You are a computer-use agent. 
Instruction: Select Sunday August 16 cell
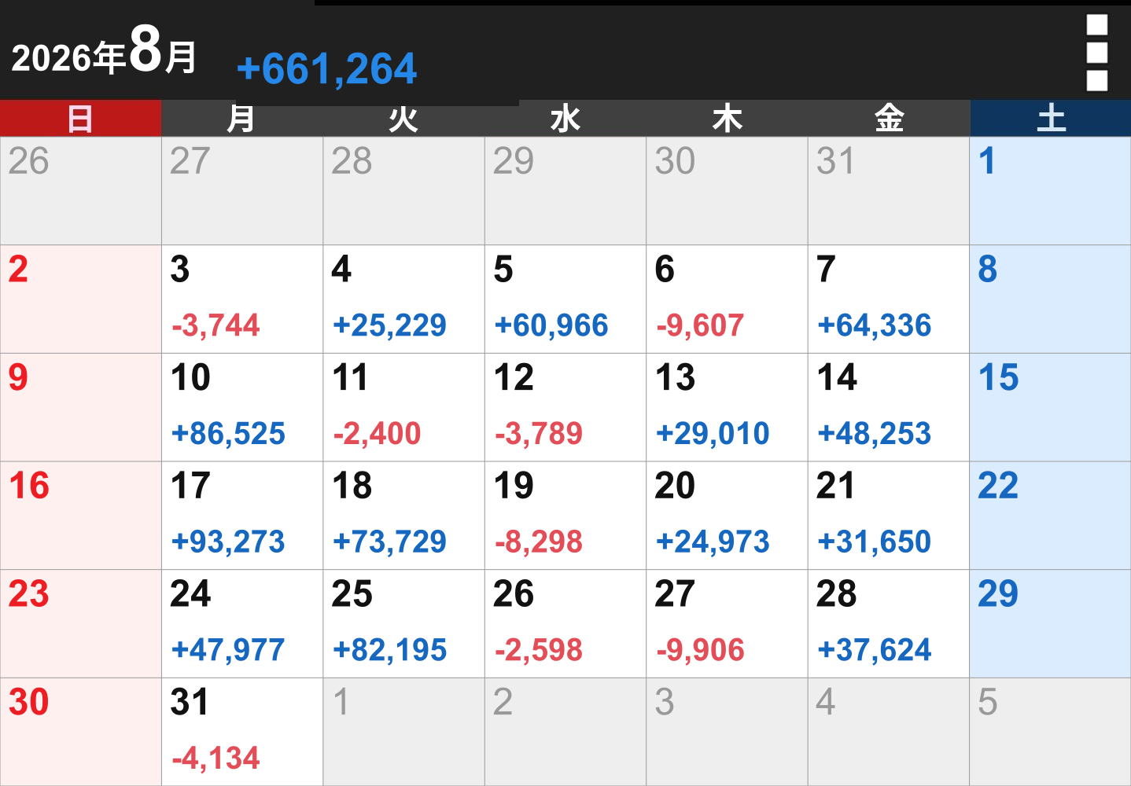click(80, 516)
